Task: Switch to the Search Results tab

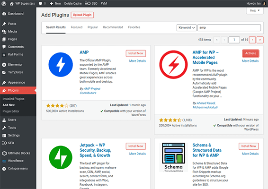Action: (x=56, y=27)
